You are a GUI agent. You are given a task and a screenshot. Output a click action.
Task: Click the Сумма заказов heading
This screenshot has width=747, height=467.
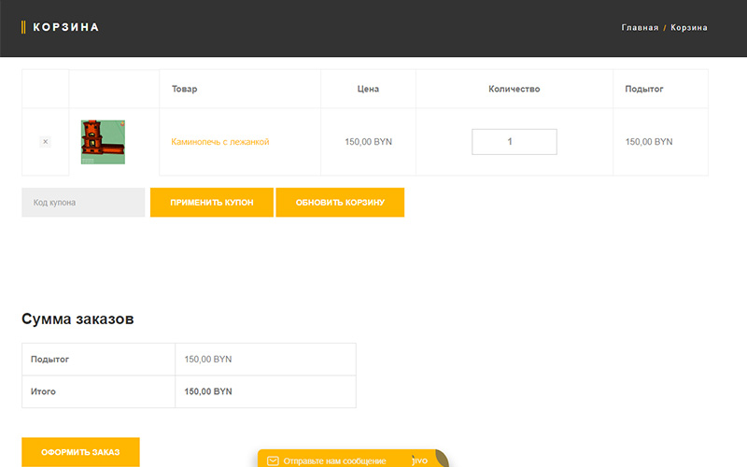click(x=78, y=318)
